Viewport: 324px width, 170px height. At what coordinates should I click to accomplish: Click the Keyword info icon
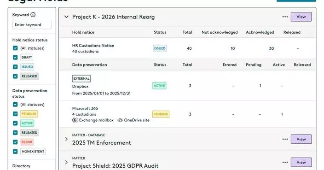click(x=33, y=15)
